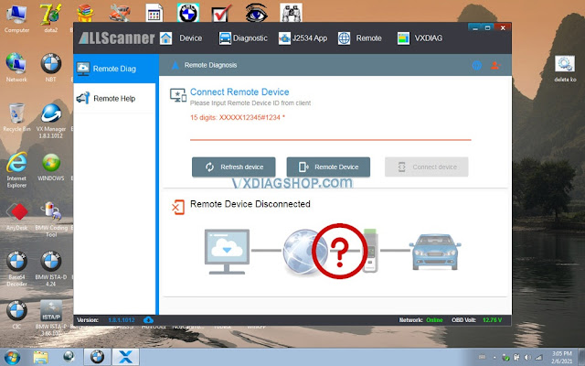This screenshot has height=366, width=585.
Task: Show hidden tray icons arrow
Action: pyautogui.click(x=495, y=358)
